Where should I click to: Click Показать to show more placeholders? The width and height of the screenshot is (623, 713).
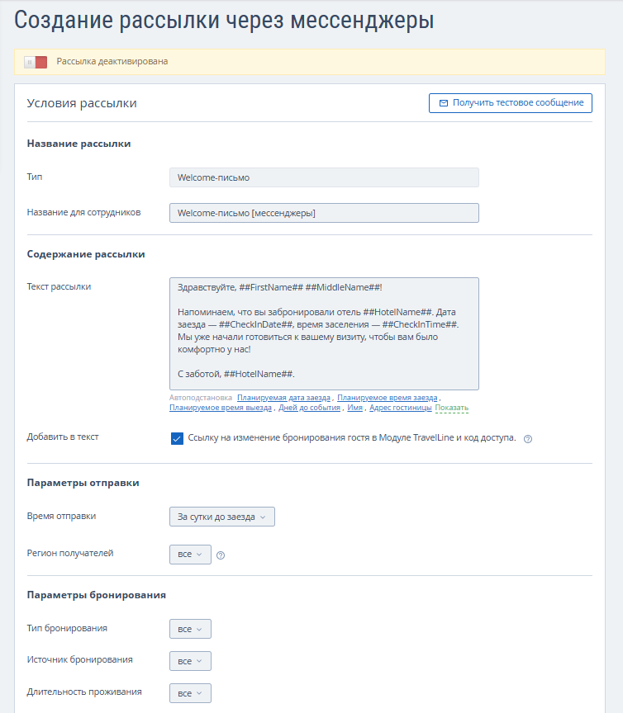452,408
